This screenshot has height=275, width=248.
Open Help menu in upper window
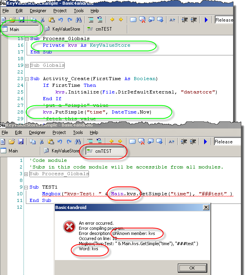pyautogui.click(x=95, y=11)
